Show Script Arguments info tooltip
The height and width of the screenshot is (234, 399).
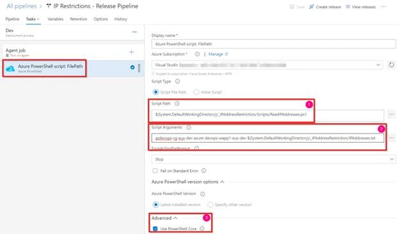pos(189,127)
